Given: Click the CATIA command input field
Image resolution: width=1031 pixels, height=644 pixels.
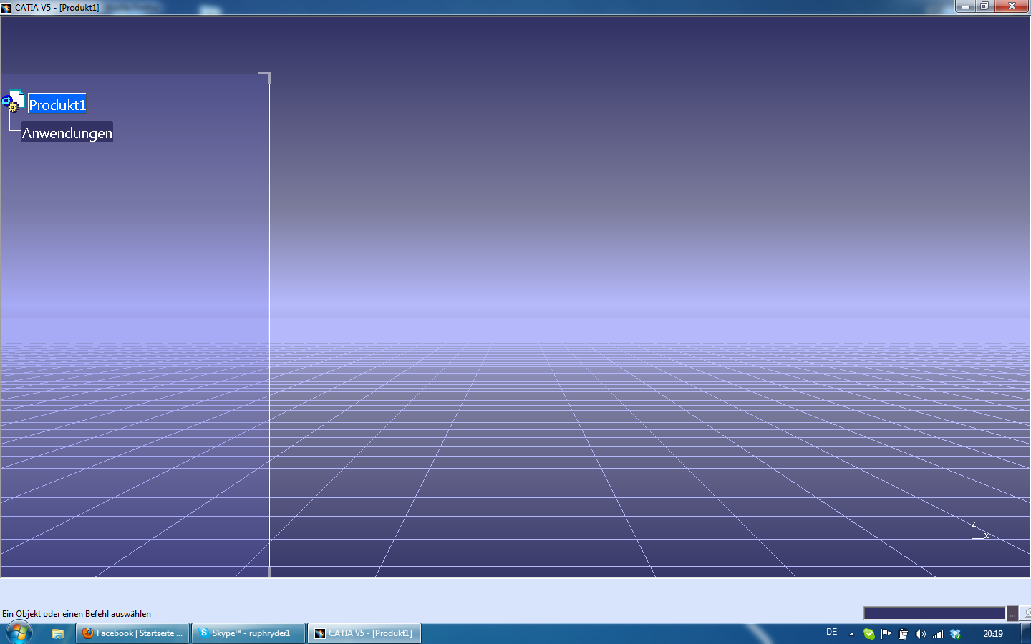Looking at the screenshot, I should 934,613.
